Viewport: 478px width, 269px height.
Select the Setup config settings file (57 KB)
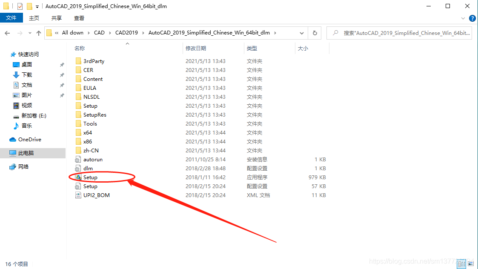click(90, 186)
